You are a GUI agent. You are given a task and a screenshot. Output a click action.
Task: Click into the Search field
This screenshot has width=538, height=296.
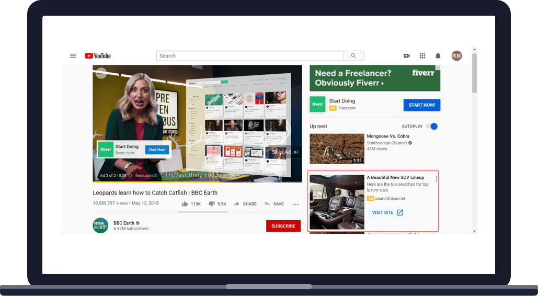click(250, 55)
